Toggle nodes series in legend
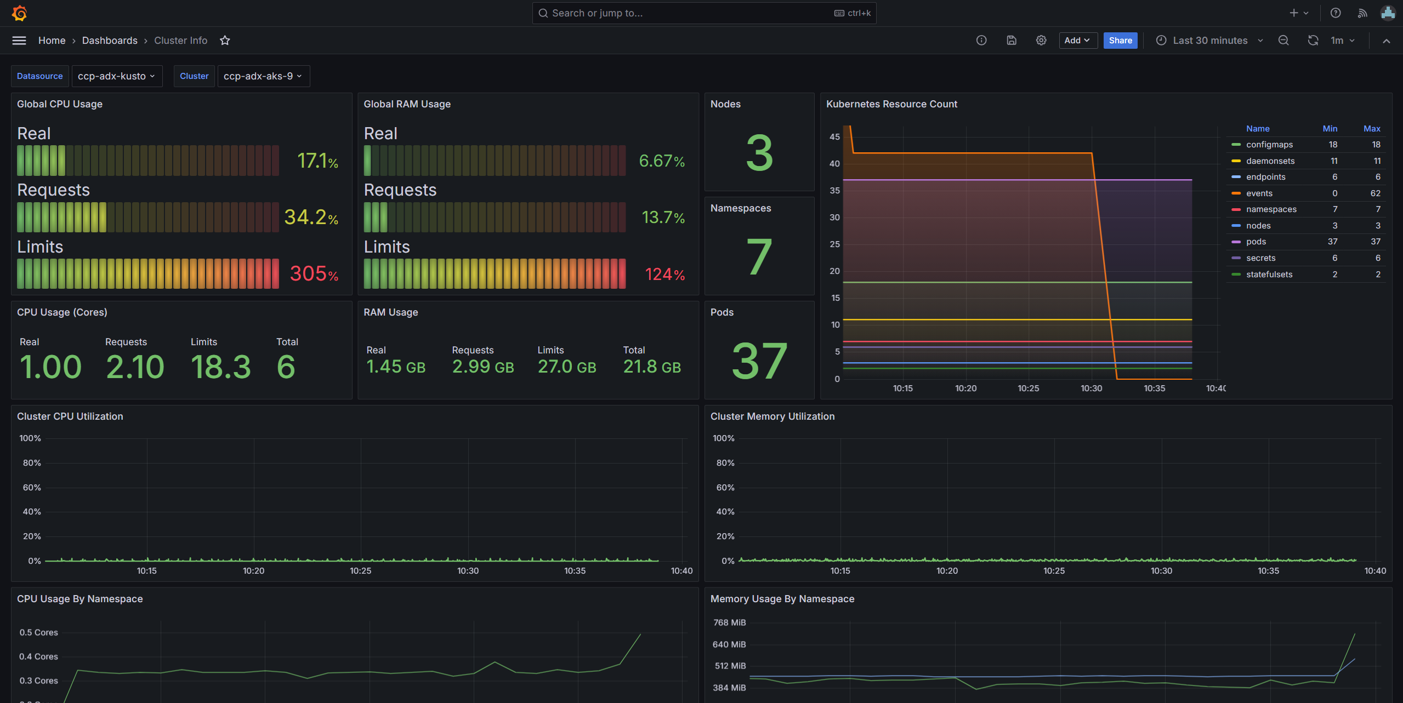 pos(1258,226)
